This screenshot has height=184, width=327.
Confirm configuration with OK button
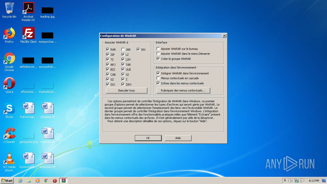tap(148, 138)
